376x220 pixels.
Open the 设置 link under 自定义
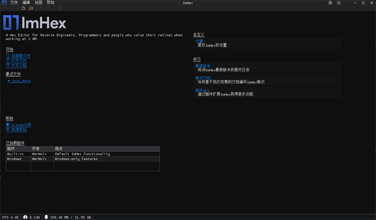tap(199, 41)
